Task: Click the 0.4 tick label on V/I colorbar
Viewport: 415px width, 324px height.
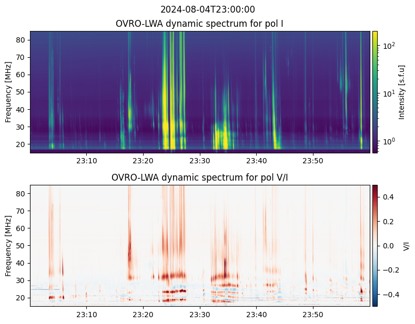Action: coord(387,196)
